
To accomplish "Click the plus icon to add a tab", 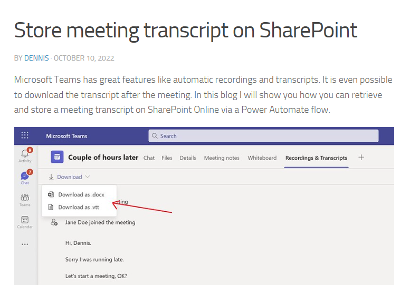I will click(x=361, y=158).
